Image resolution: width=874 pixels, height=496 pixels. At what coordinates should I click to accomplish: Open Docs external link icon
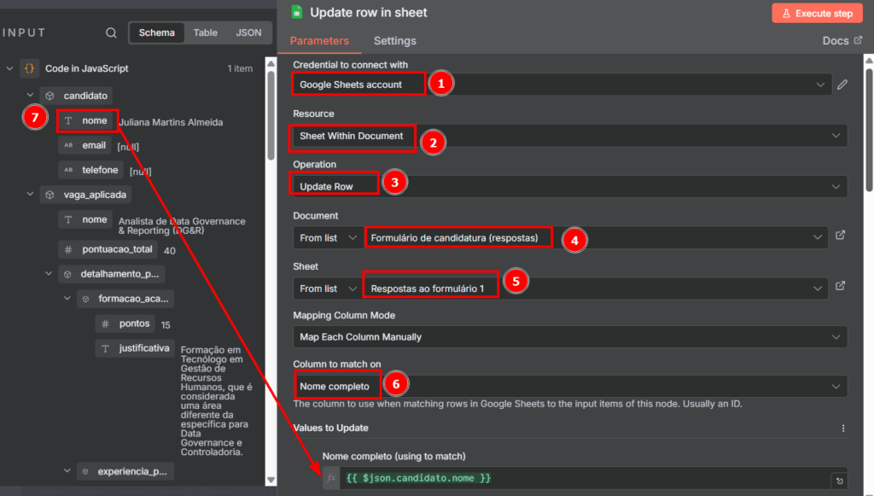coord(858,40)
